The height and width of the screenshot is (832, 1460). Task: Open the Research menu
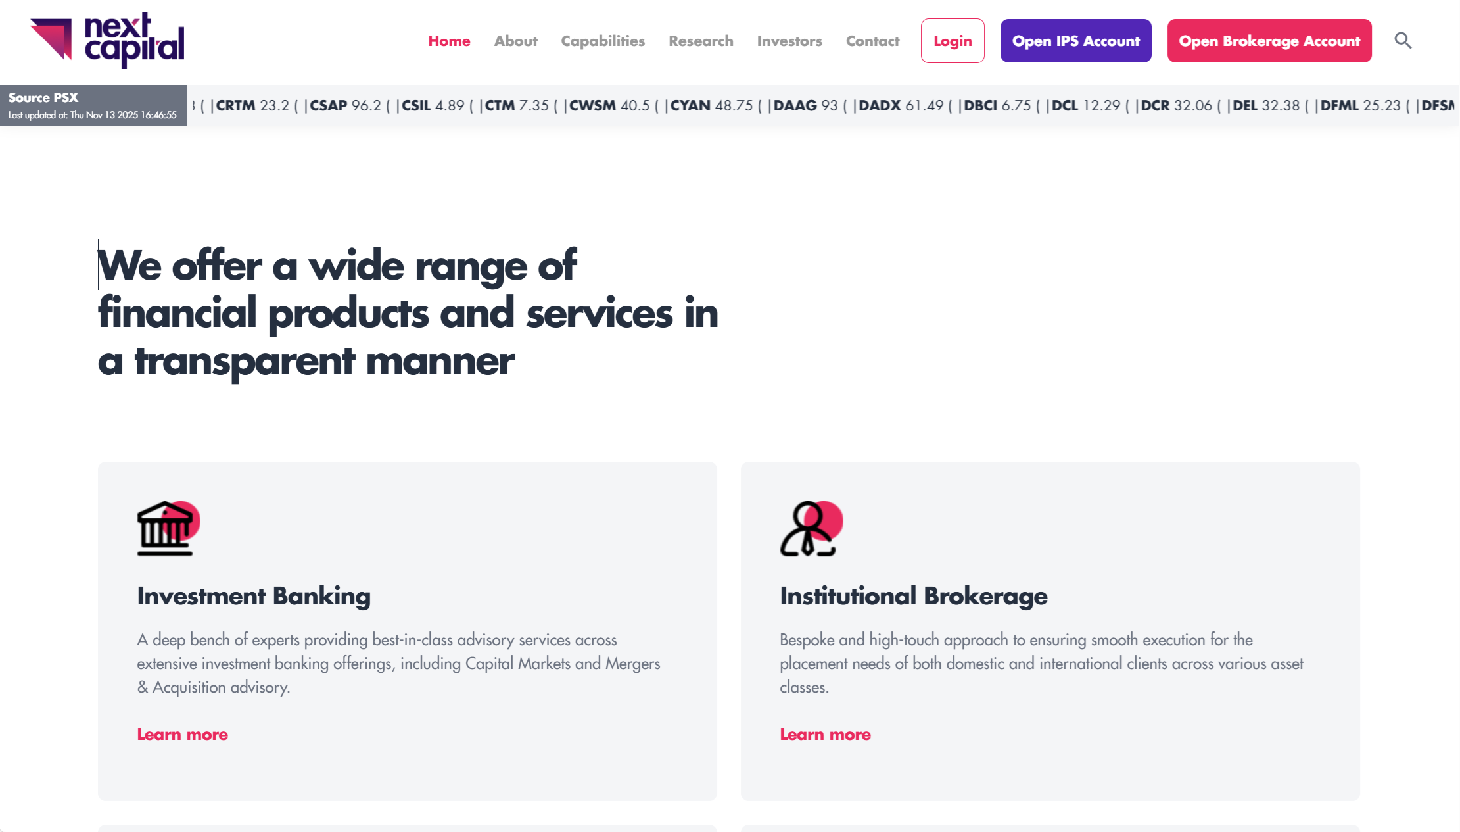click(x=701, y=41)
